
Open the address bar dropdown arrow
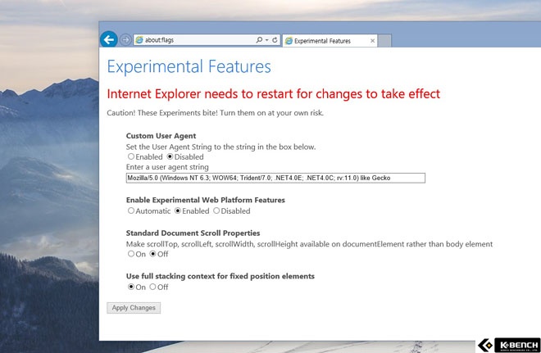[x=266, y=40]
